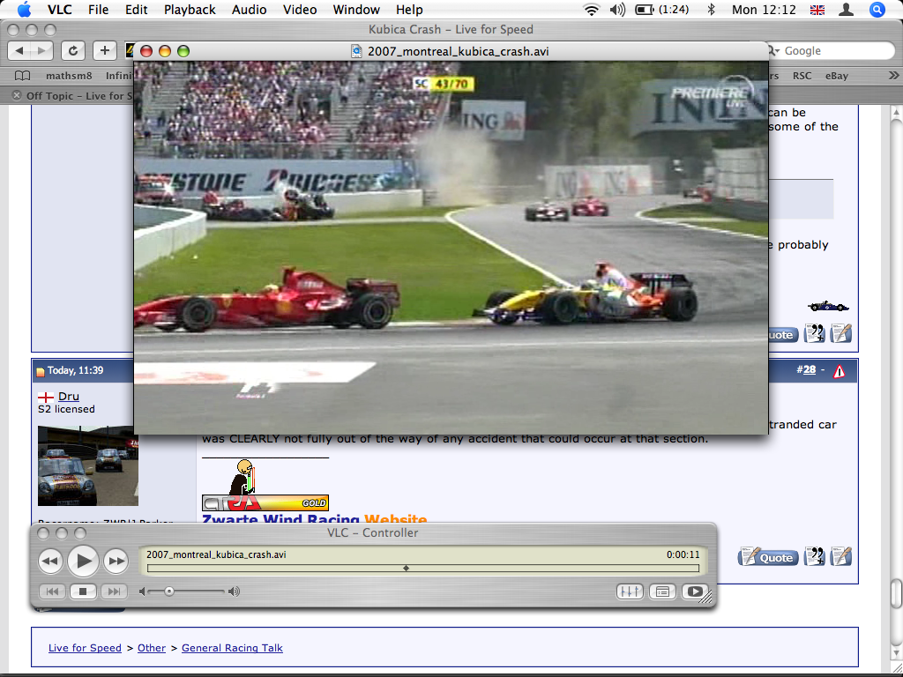
Task: Click the system volume icon in menu bar
Action: coord(617,10)
